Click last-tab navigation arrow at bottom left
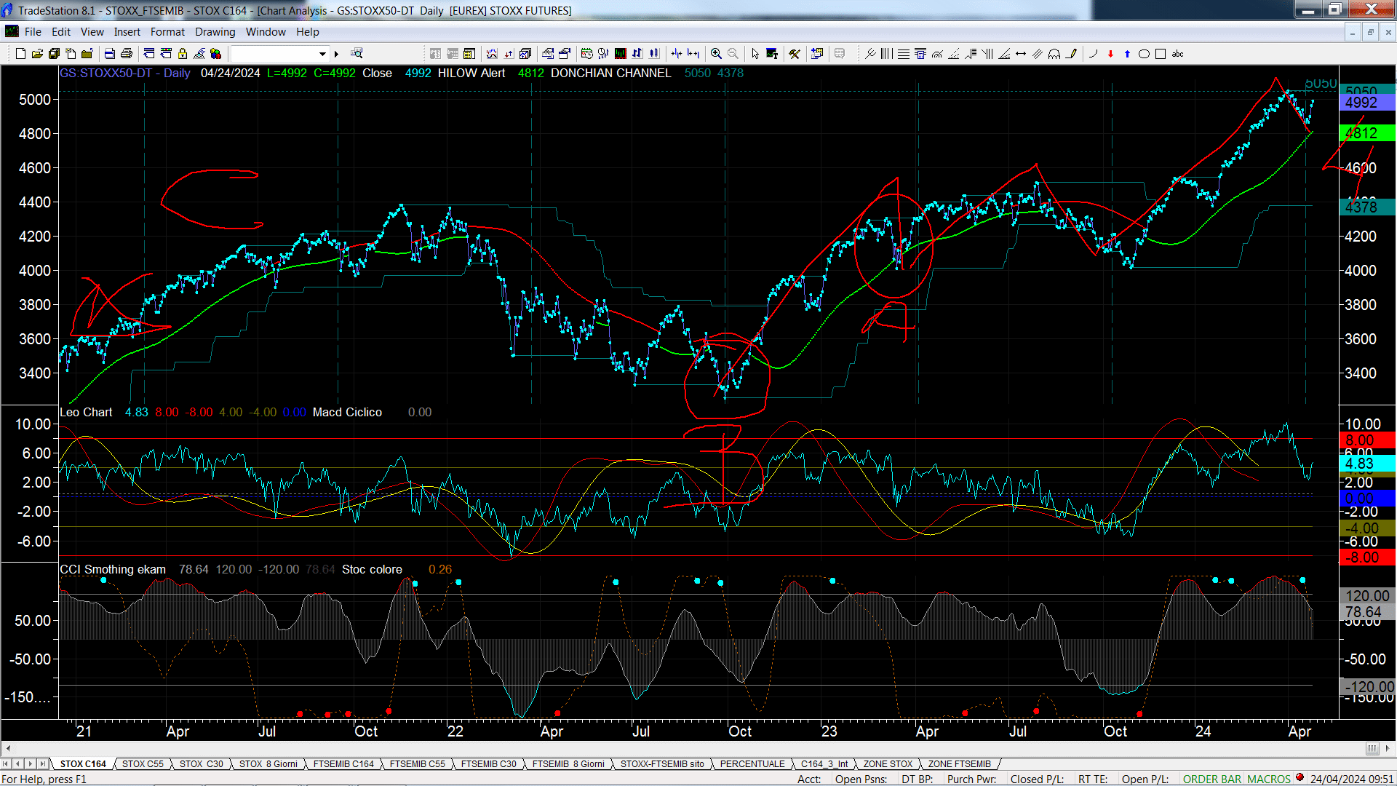Screen dimensions: 1397x786 point(43,763)
